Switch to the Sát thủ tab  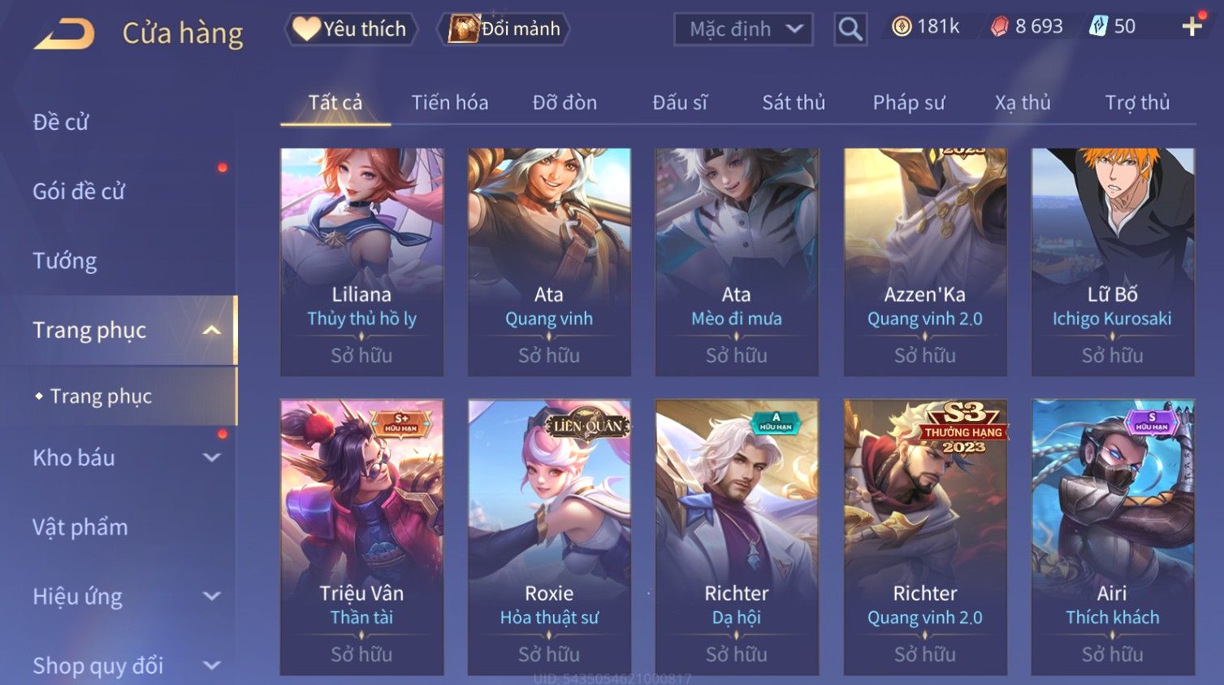click(x=794, y=102)
